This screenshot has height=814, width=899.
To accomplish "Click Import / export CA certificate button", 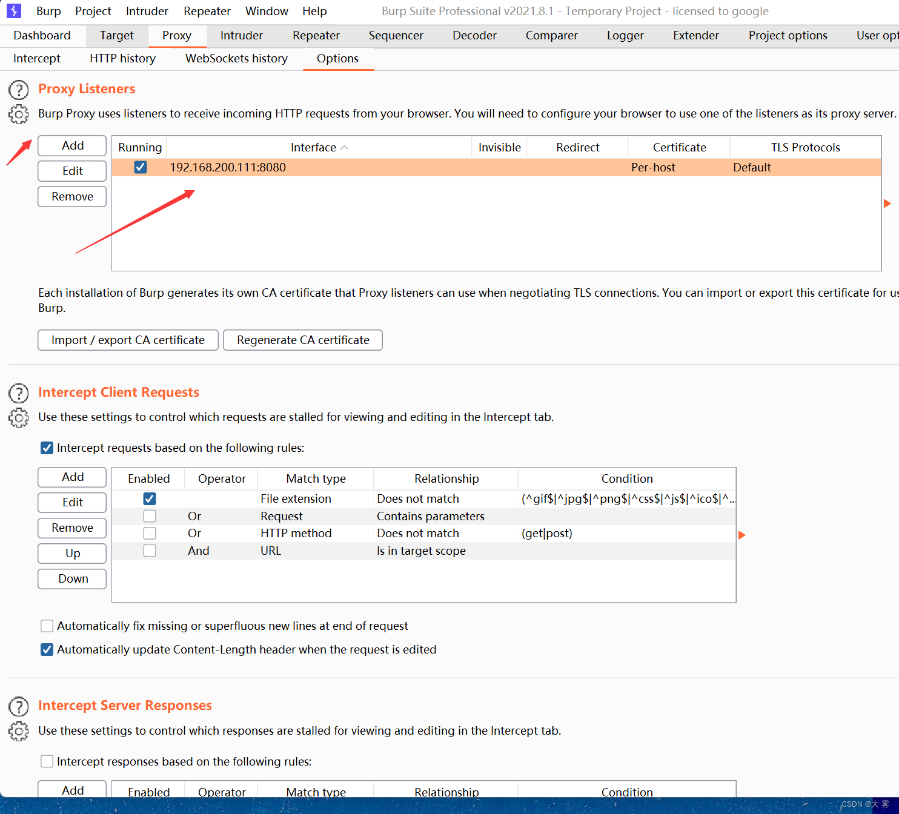I will point(128,340).
